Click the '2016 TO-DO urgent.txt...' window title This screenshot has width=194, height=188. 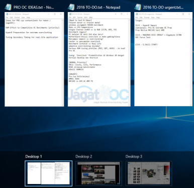[x=163, y=8]
